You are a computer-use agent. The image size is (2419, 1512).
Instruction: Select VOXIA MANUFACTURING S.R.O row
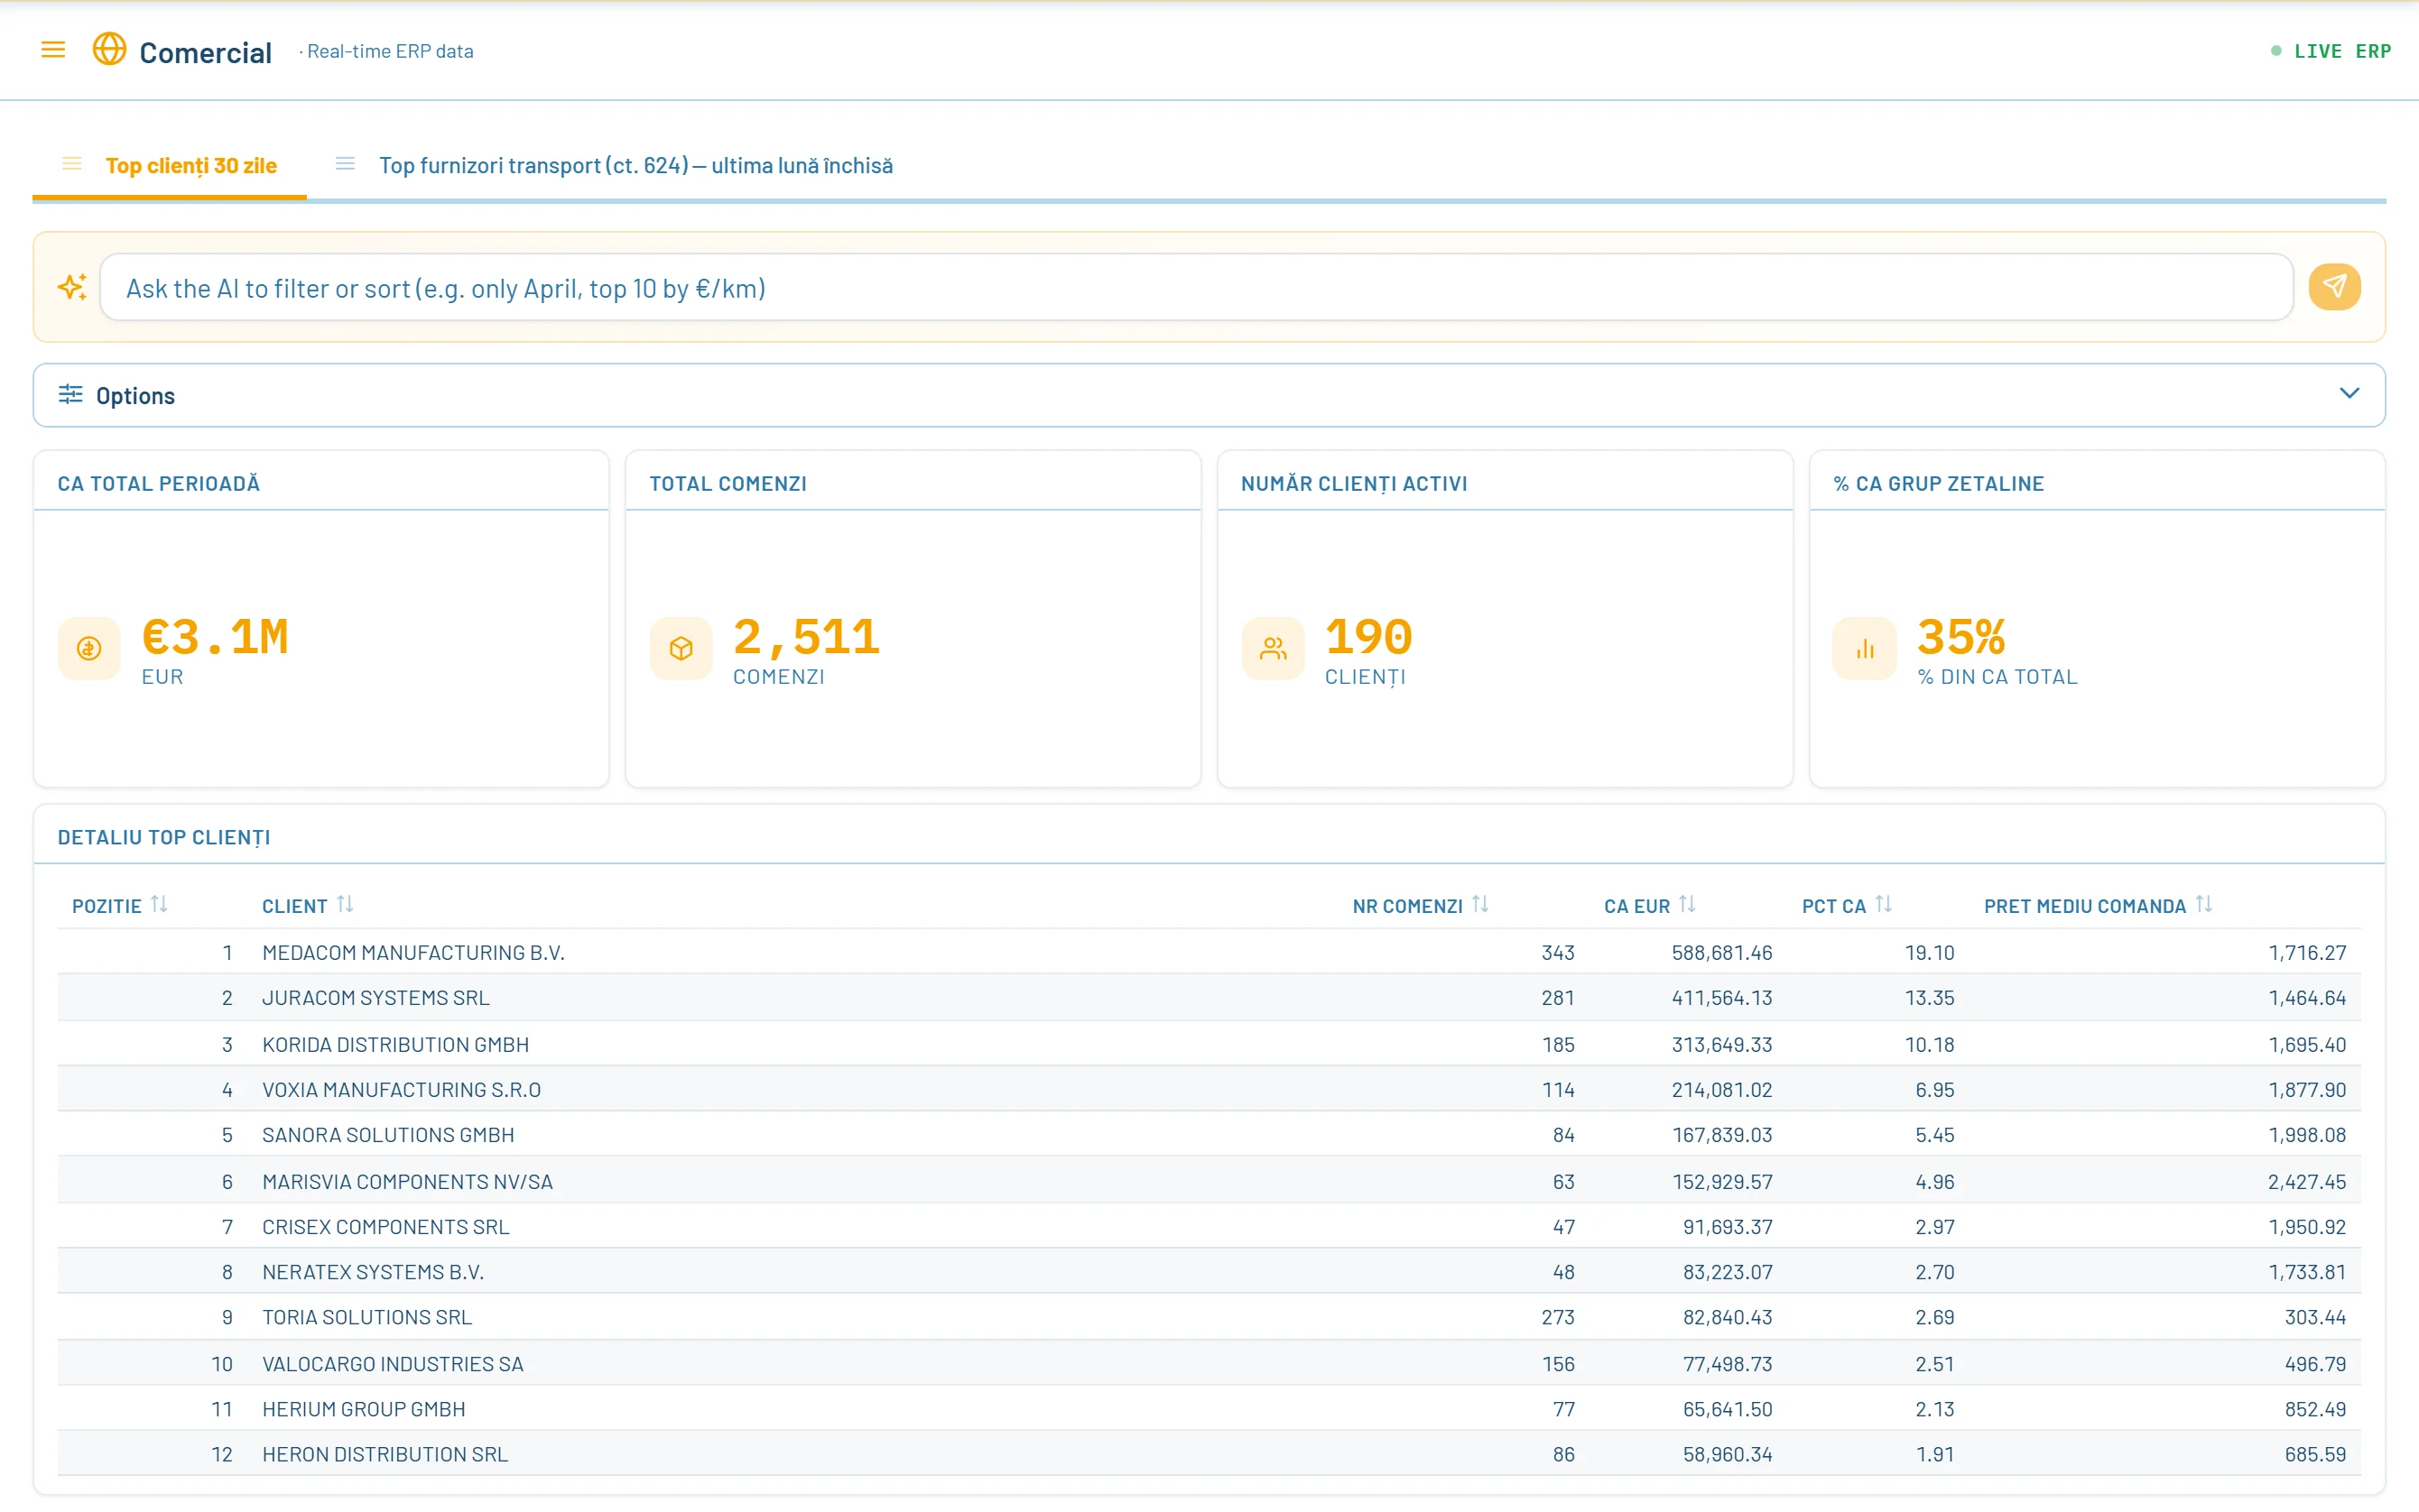coord(1209,1089)
